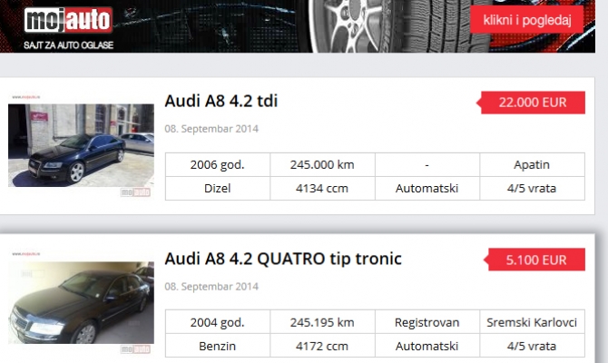This screenshot has width=608, height=363.
Task: Click the 4172 ccm engine cell
Action: pyautogui.click(x=321, y=346)
